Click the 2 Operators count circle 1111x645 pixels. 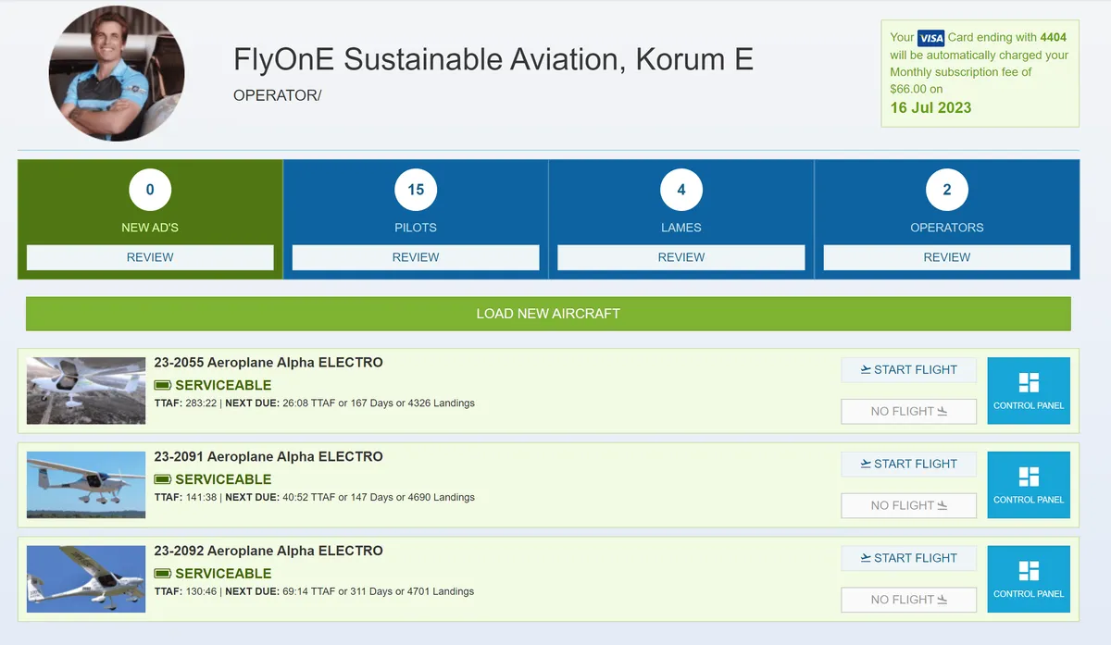click(x=947, y=190)
